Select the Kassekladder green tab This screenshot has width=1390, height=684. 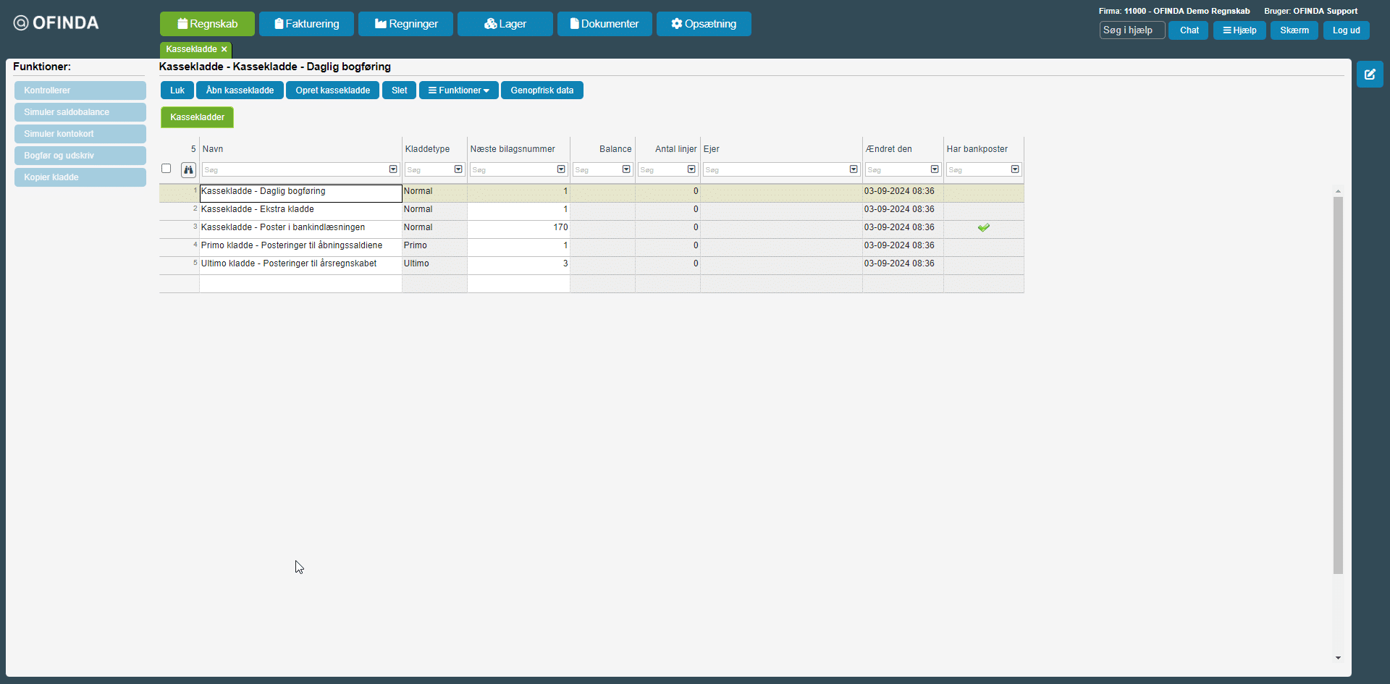click(x=197, y=117)
